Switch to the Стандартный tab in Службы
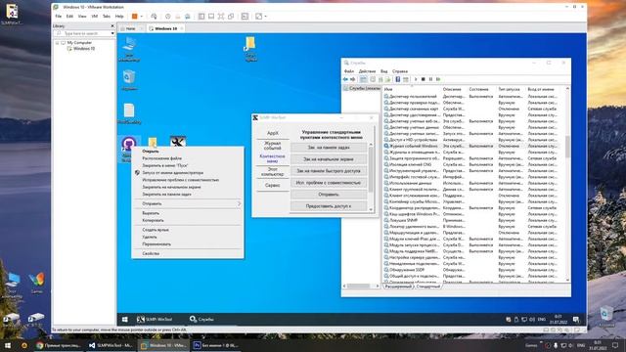Viewport: 626px width, 352px height. (428, 286)
